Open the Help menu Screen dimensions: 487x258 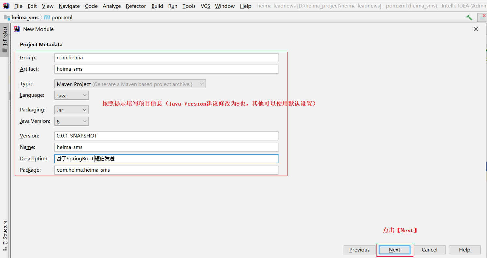coord(245,6)
